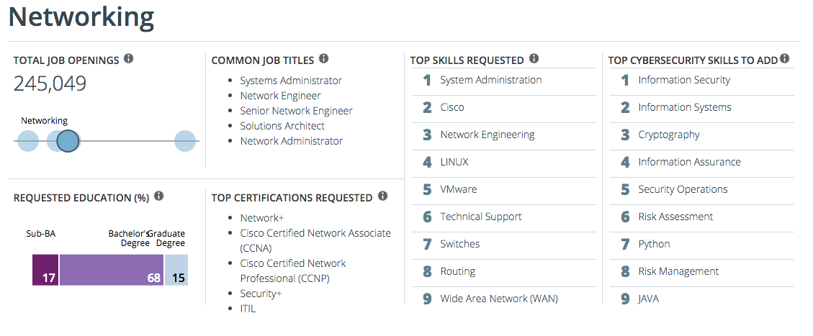Open info icon for Top Skills Requested
The height and width of the screenshot is (336, 813).
pyautogui.click(x=534, y=58)
